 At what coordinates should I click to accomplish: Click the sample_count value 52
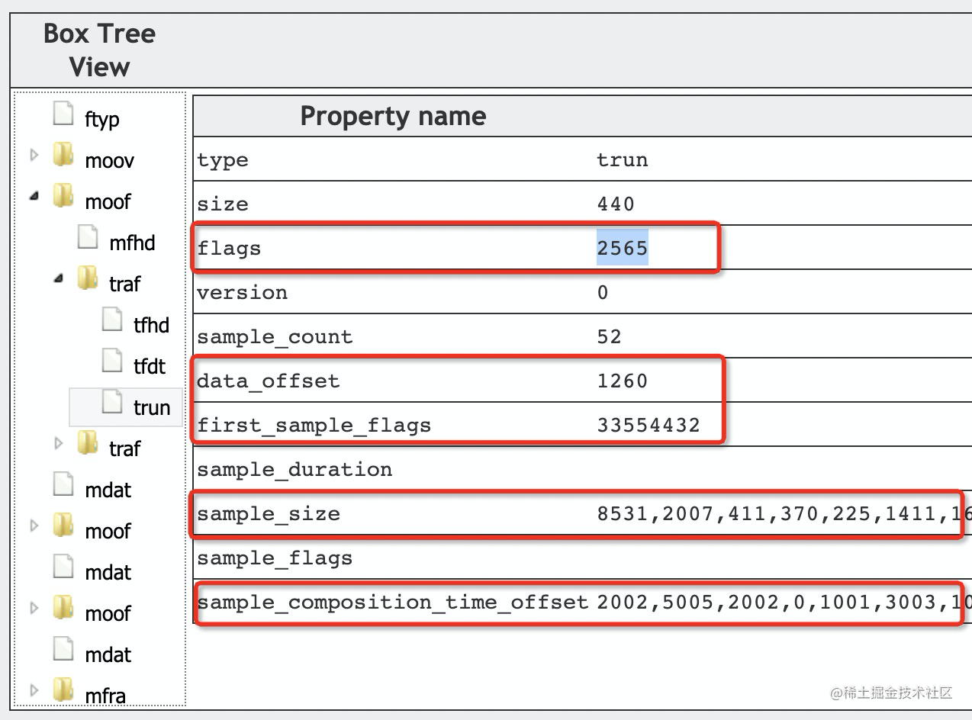point(610,336)
